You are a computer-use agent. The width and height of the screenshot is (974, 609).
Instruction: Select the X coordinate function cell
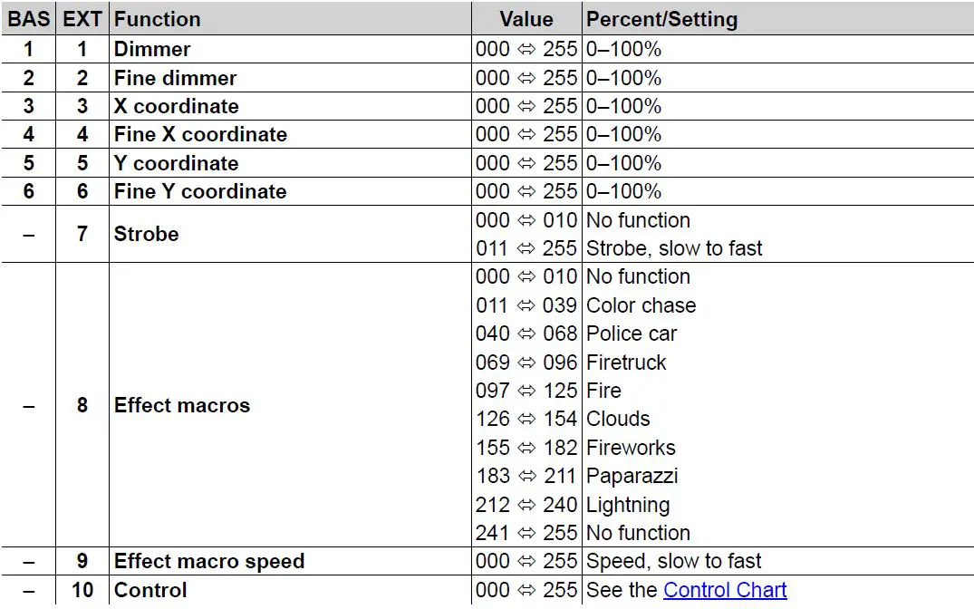176,106
